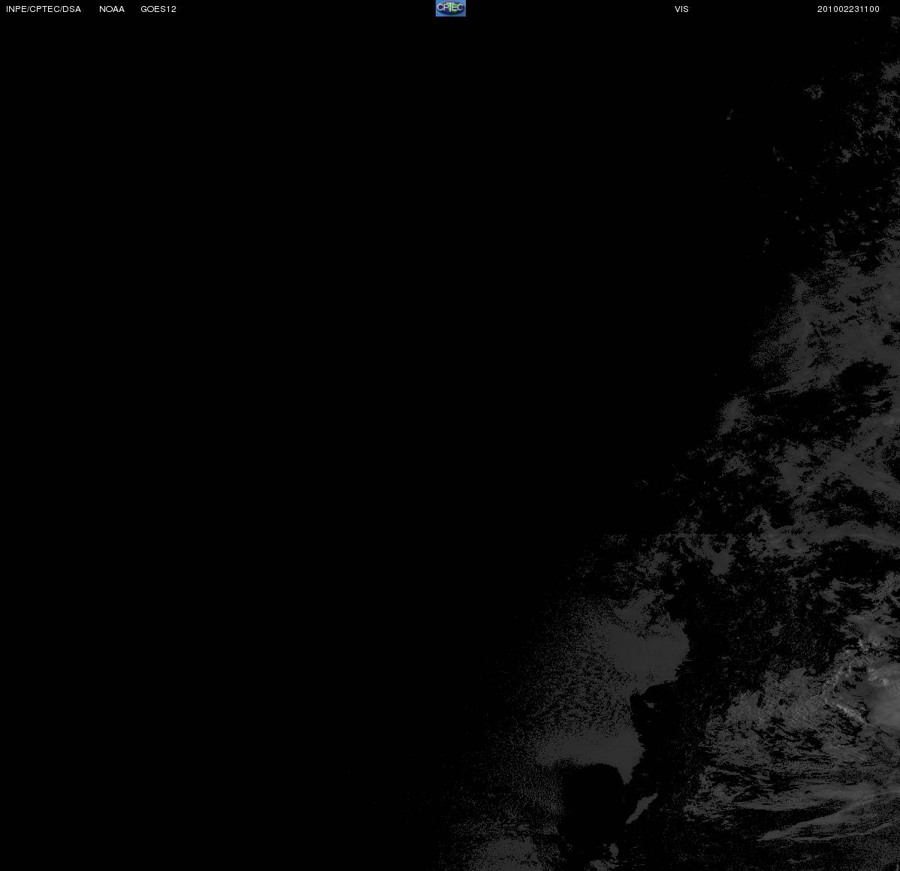
Task: Click the VIS channel label
Action: (682, 9)
